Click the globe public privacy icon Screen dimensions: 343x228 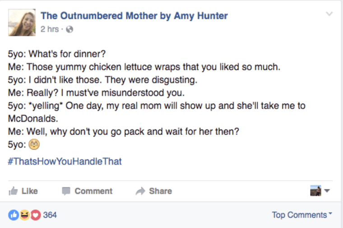(x=69, y=29)
